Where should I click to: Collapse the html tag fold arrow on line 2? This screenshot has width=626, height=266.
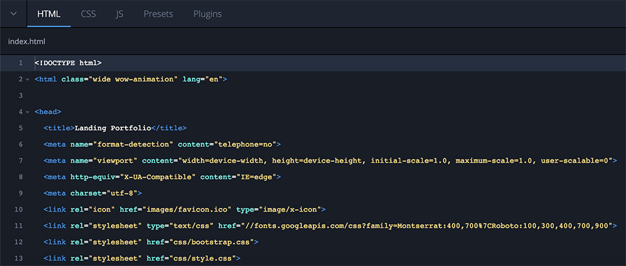pyautogui.click(x=28, y=79)
